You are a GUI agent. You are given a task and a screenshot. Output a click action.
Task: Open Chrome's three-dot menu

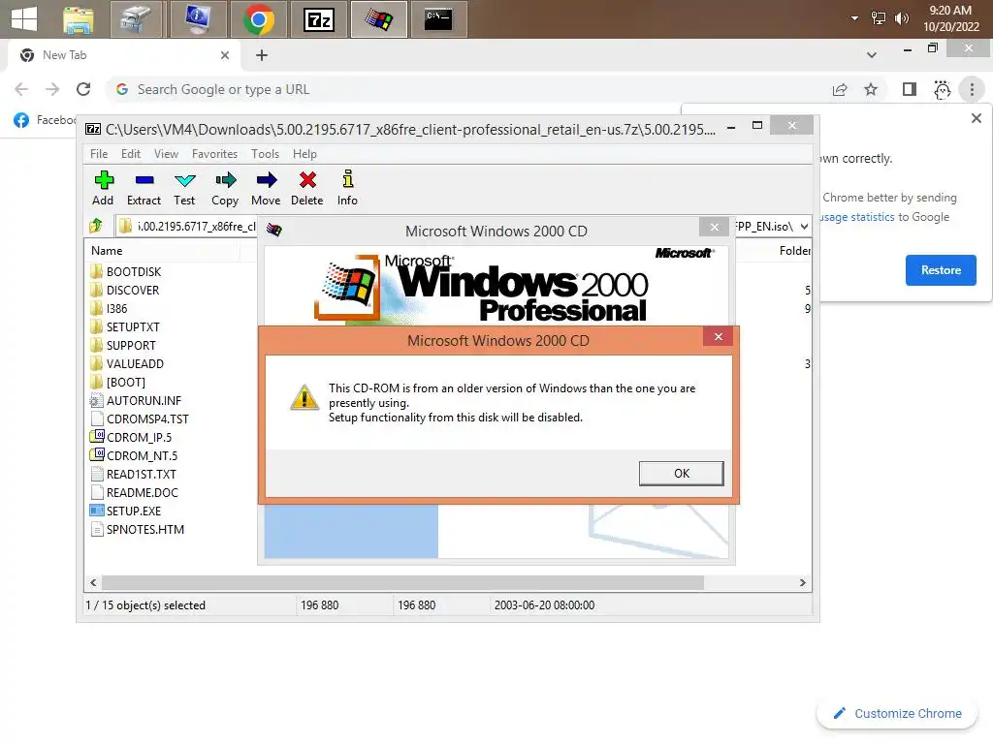972,89
